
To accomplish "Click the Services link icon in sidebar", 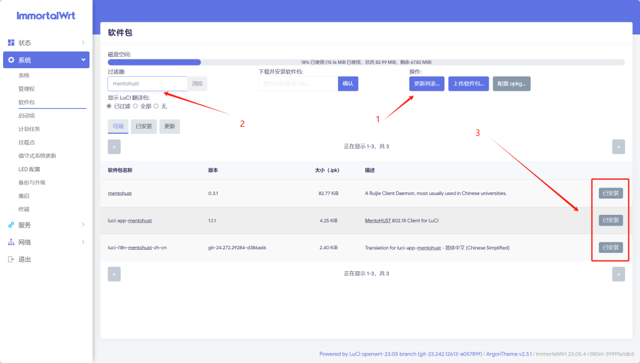I will tap(11, 225).
